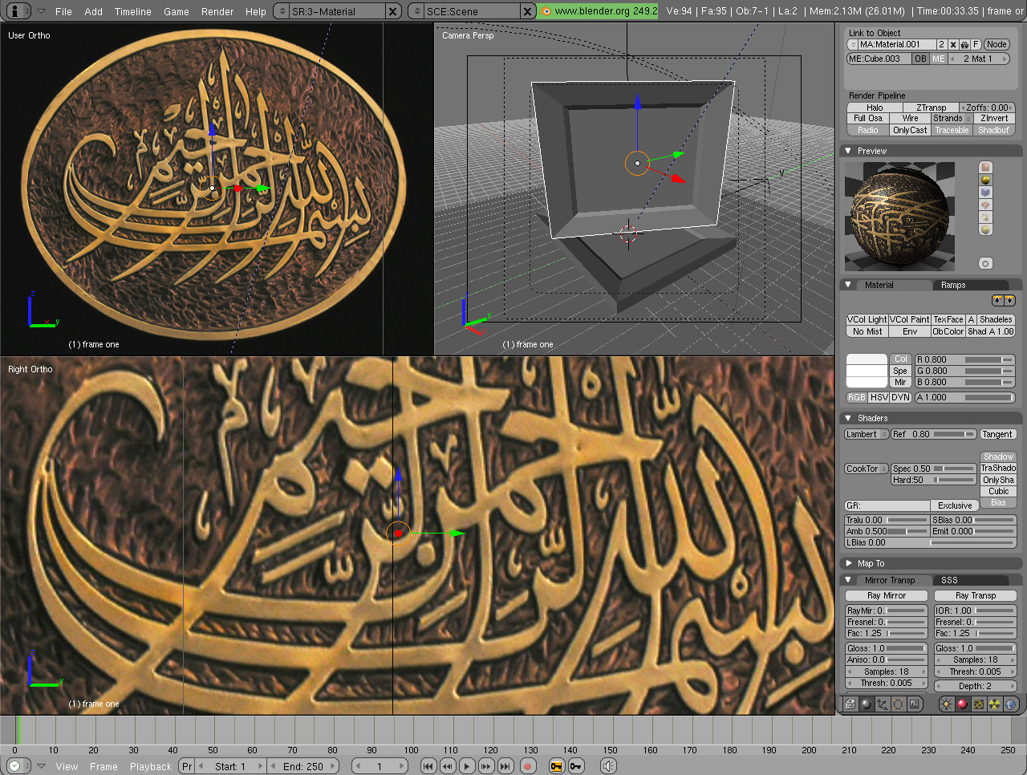Enable Shadeless shading for the material
The image size is (1027, 775).
pos(996,319)
